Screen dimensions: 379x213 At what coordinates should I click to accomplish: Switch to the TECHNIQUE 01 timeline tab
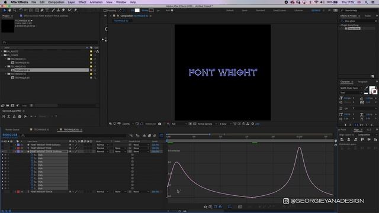pyautogui.click(x=41, y=130)
